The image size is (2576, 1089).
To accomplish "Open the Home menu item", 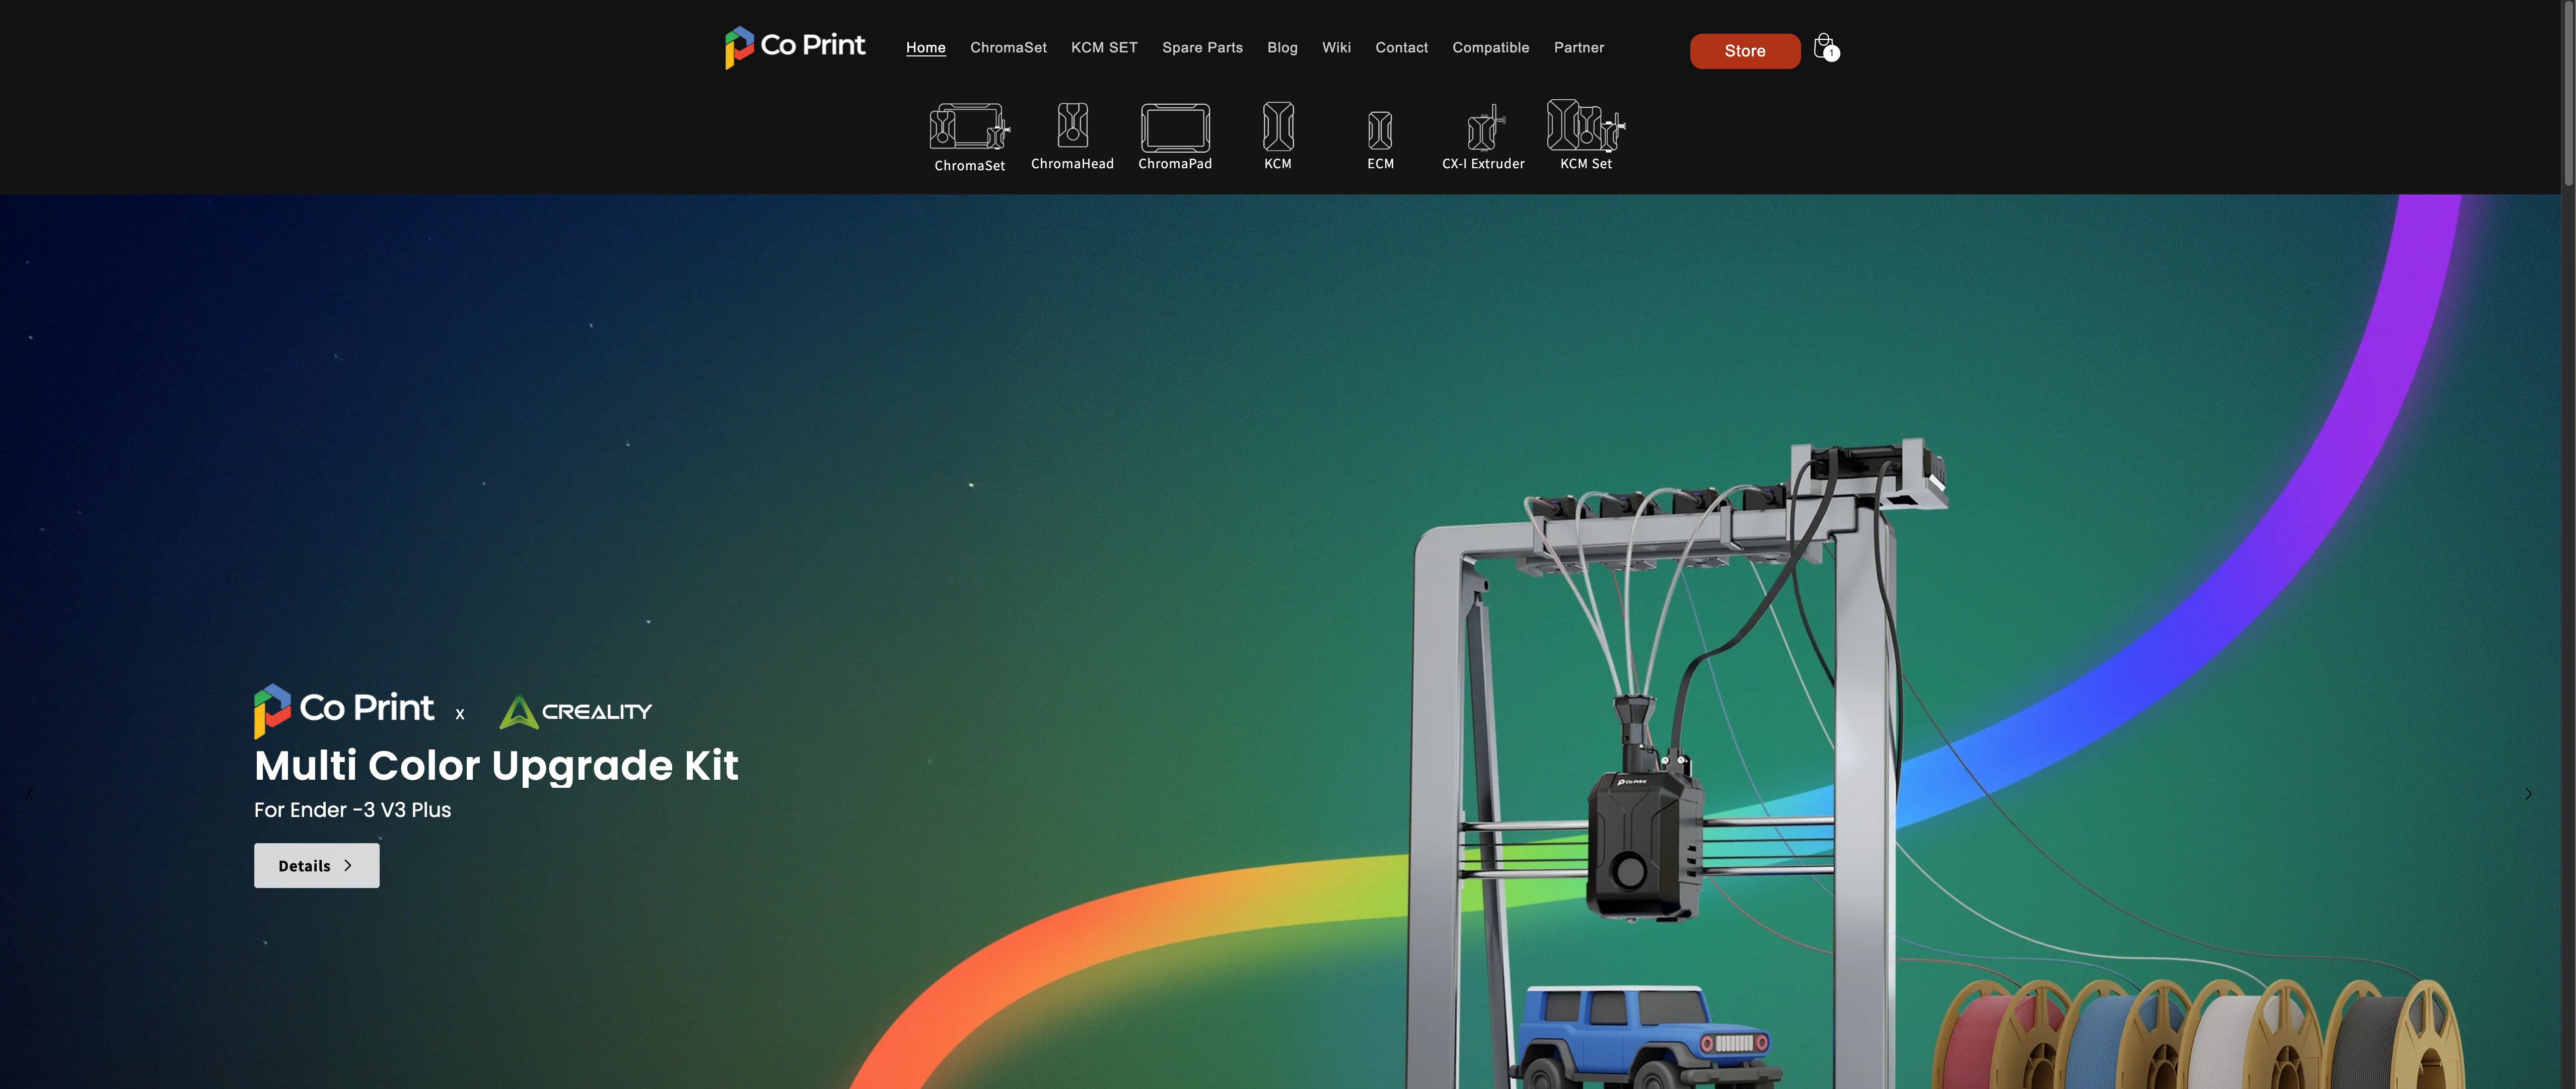I will 925,47.
